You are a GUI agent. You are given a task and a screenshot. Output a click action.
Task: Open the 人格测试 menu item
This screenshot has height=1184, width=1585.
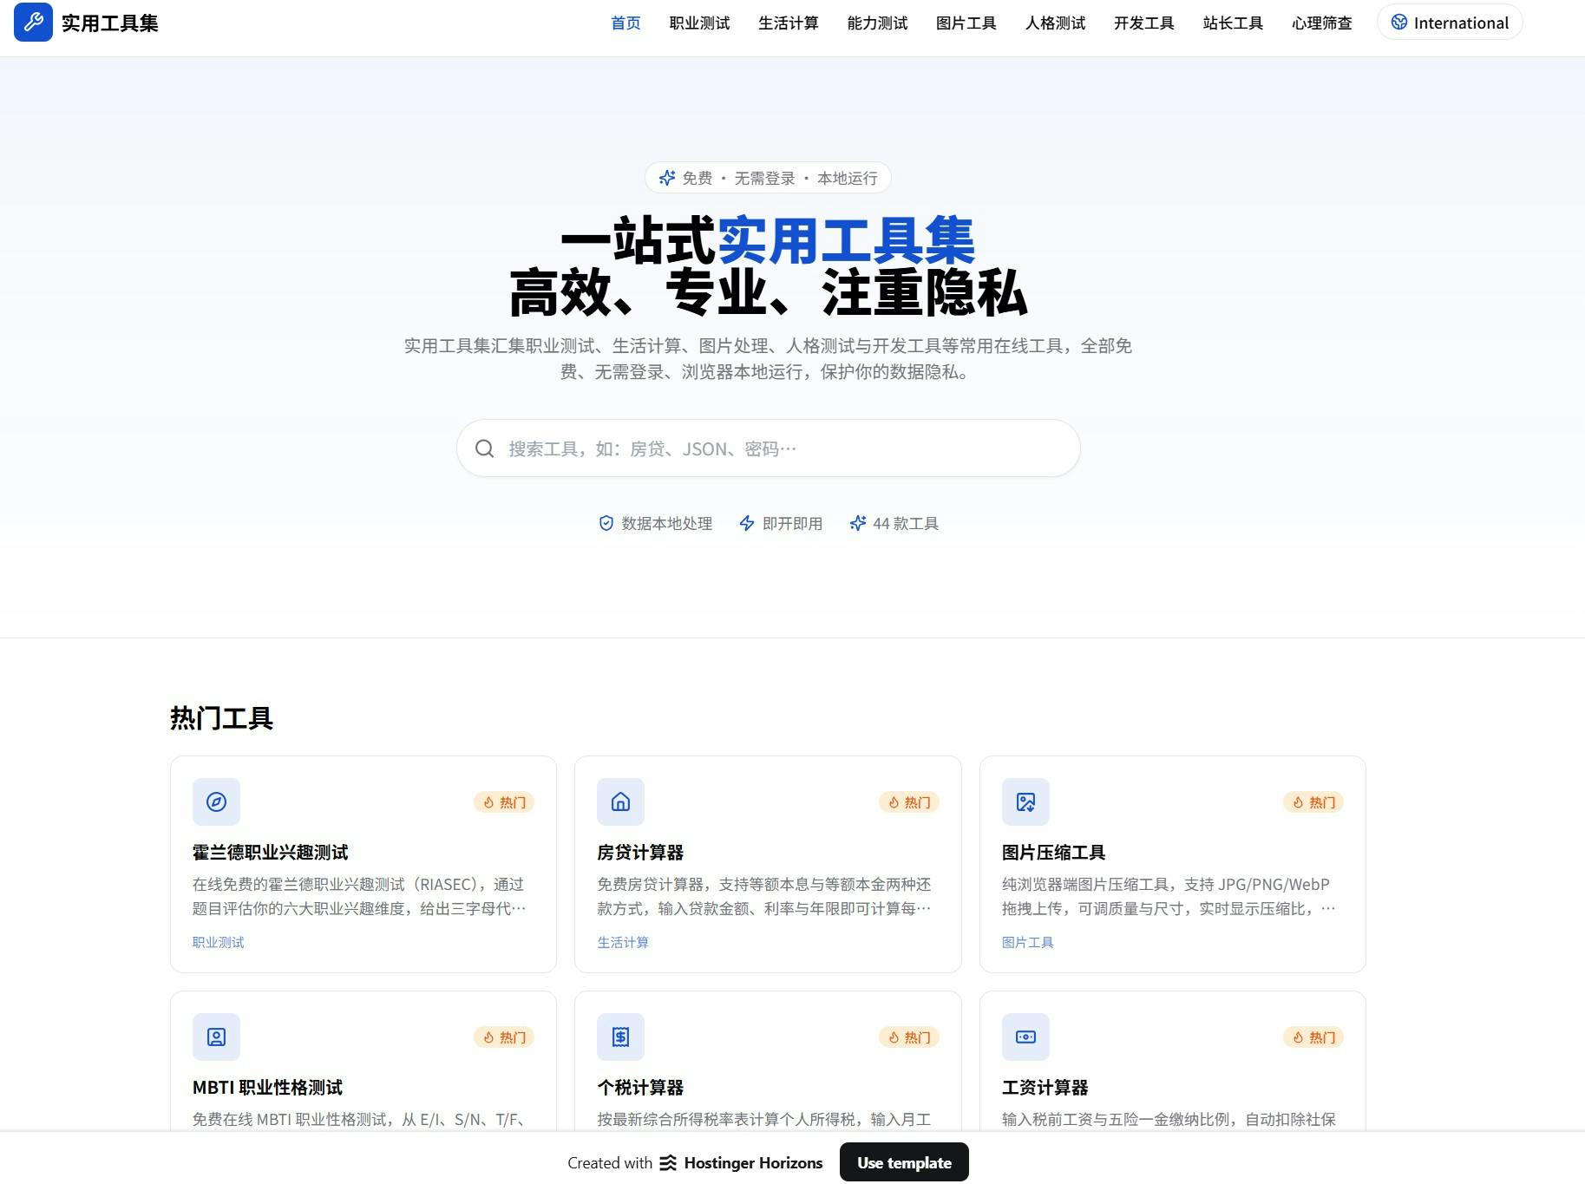[1055, 23]
